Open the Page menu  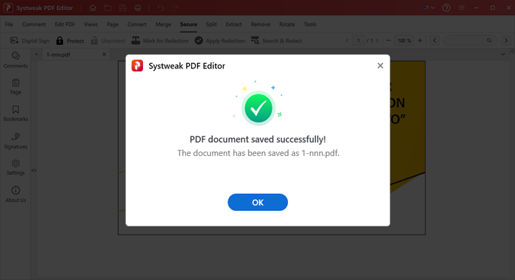click(x=112, y=24)
